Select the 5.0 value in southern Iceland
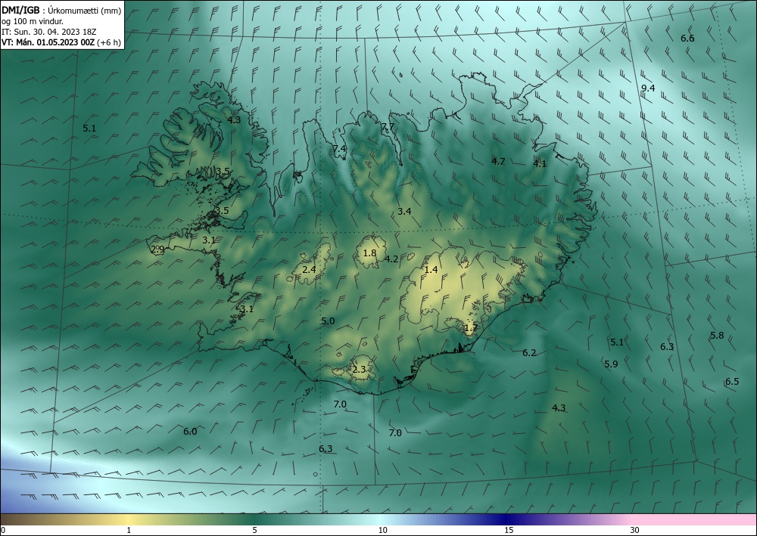The image size is (757, 536). [328, 321]
